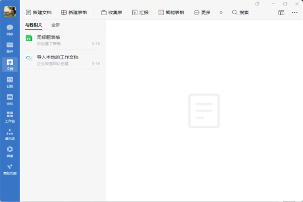
Task: Open the Workbench (工作台) sidebar icon
Action: point(10,117)
